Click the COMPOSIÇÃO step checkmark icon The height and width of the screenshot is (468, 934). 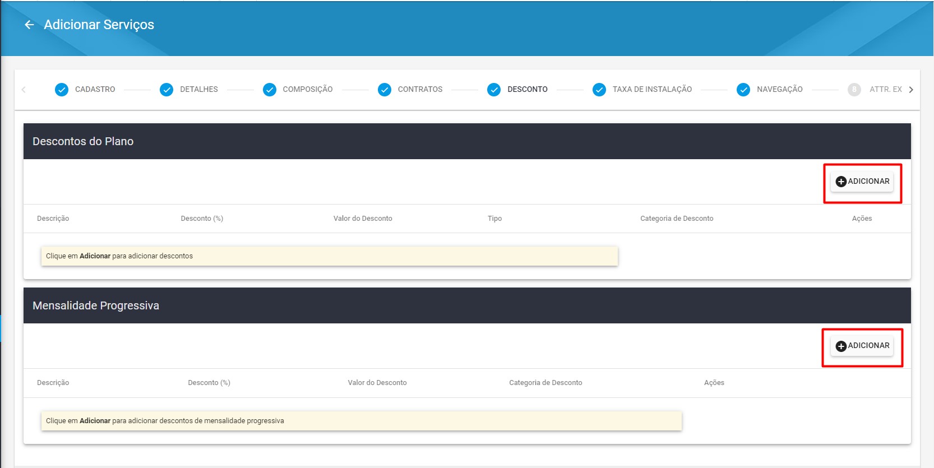[270, 90]
